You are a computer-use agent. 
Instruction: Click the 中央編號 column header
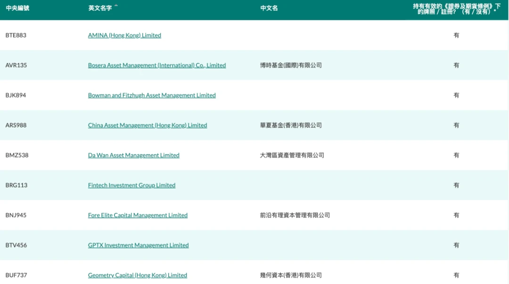[x=17, y=8]
